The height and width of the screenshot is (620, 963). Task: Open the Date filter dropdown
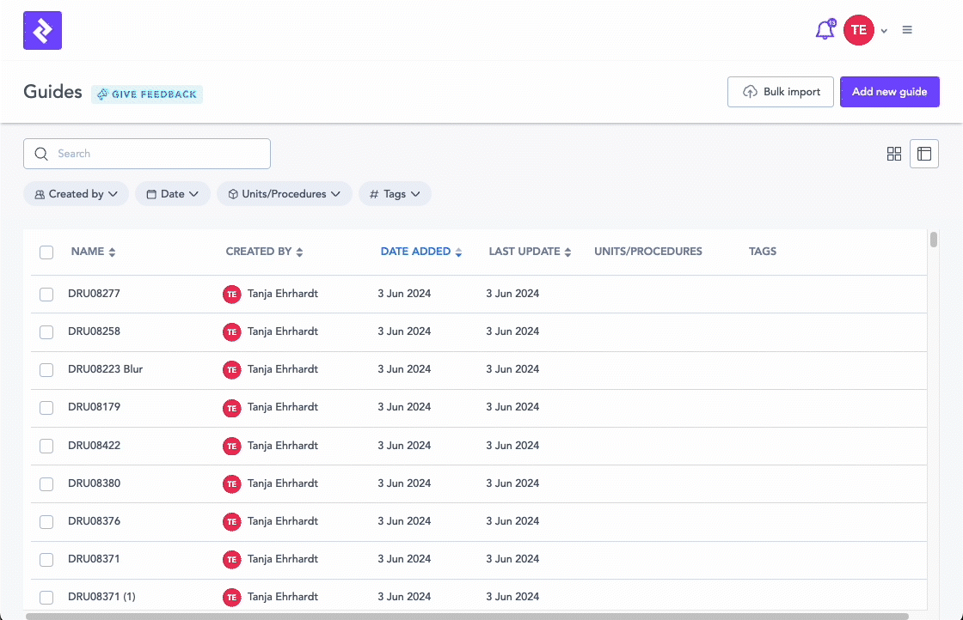click(173, 194)
